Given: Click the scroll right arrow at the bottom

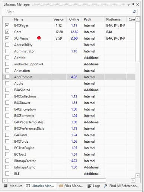Looking at the screenshot, I should pos(133,180).
